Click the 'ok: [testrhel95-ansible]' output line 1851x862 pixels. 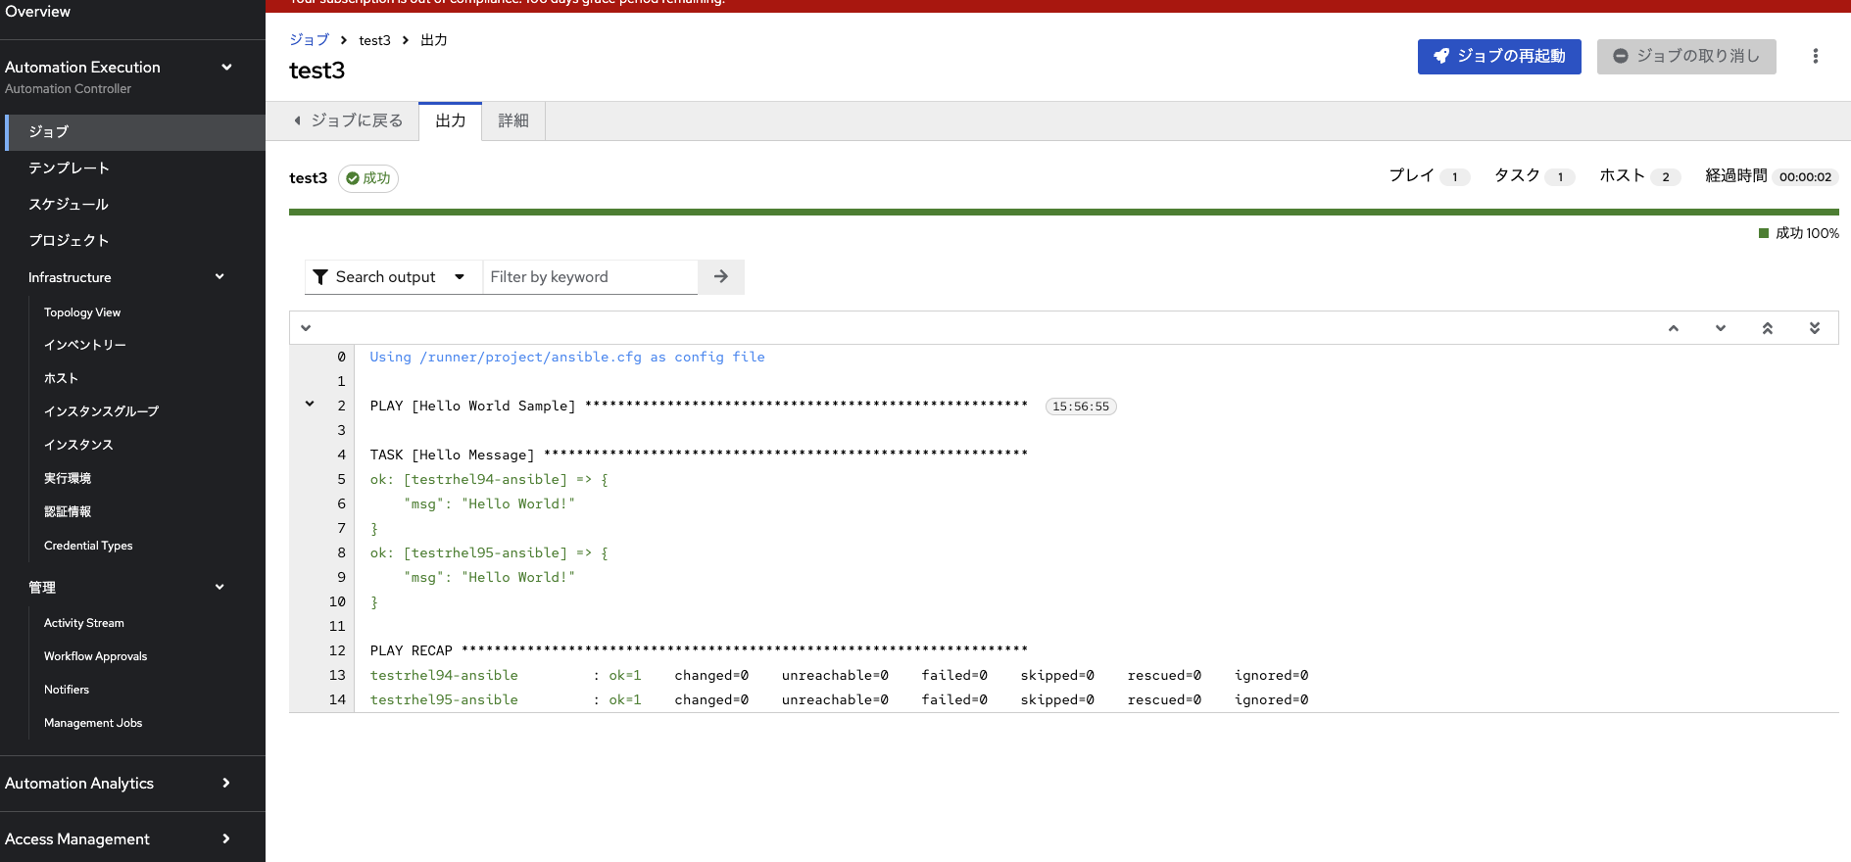489,552
